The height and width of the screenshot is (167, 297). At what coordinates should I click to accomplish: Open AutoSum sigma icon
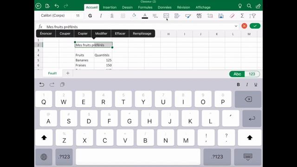tap(242, 16)
